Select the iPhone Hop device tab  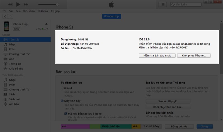[x=111, y=16]
